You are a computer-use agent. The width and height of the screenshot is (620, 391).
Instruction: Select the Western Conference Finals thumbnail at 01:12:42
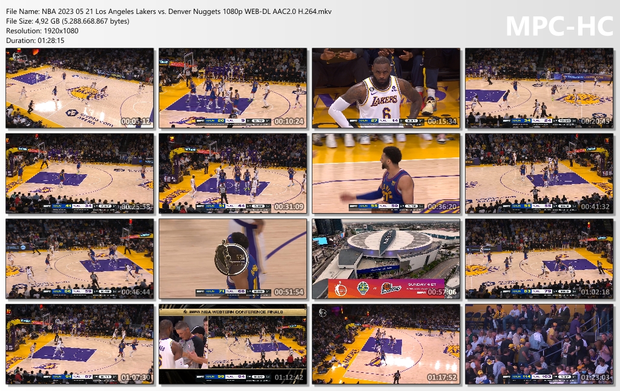click(x=233, y=344)
